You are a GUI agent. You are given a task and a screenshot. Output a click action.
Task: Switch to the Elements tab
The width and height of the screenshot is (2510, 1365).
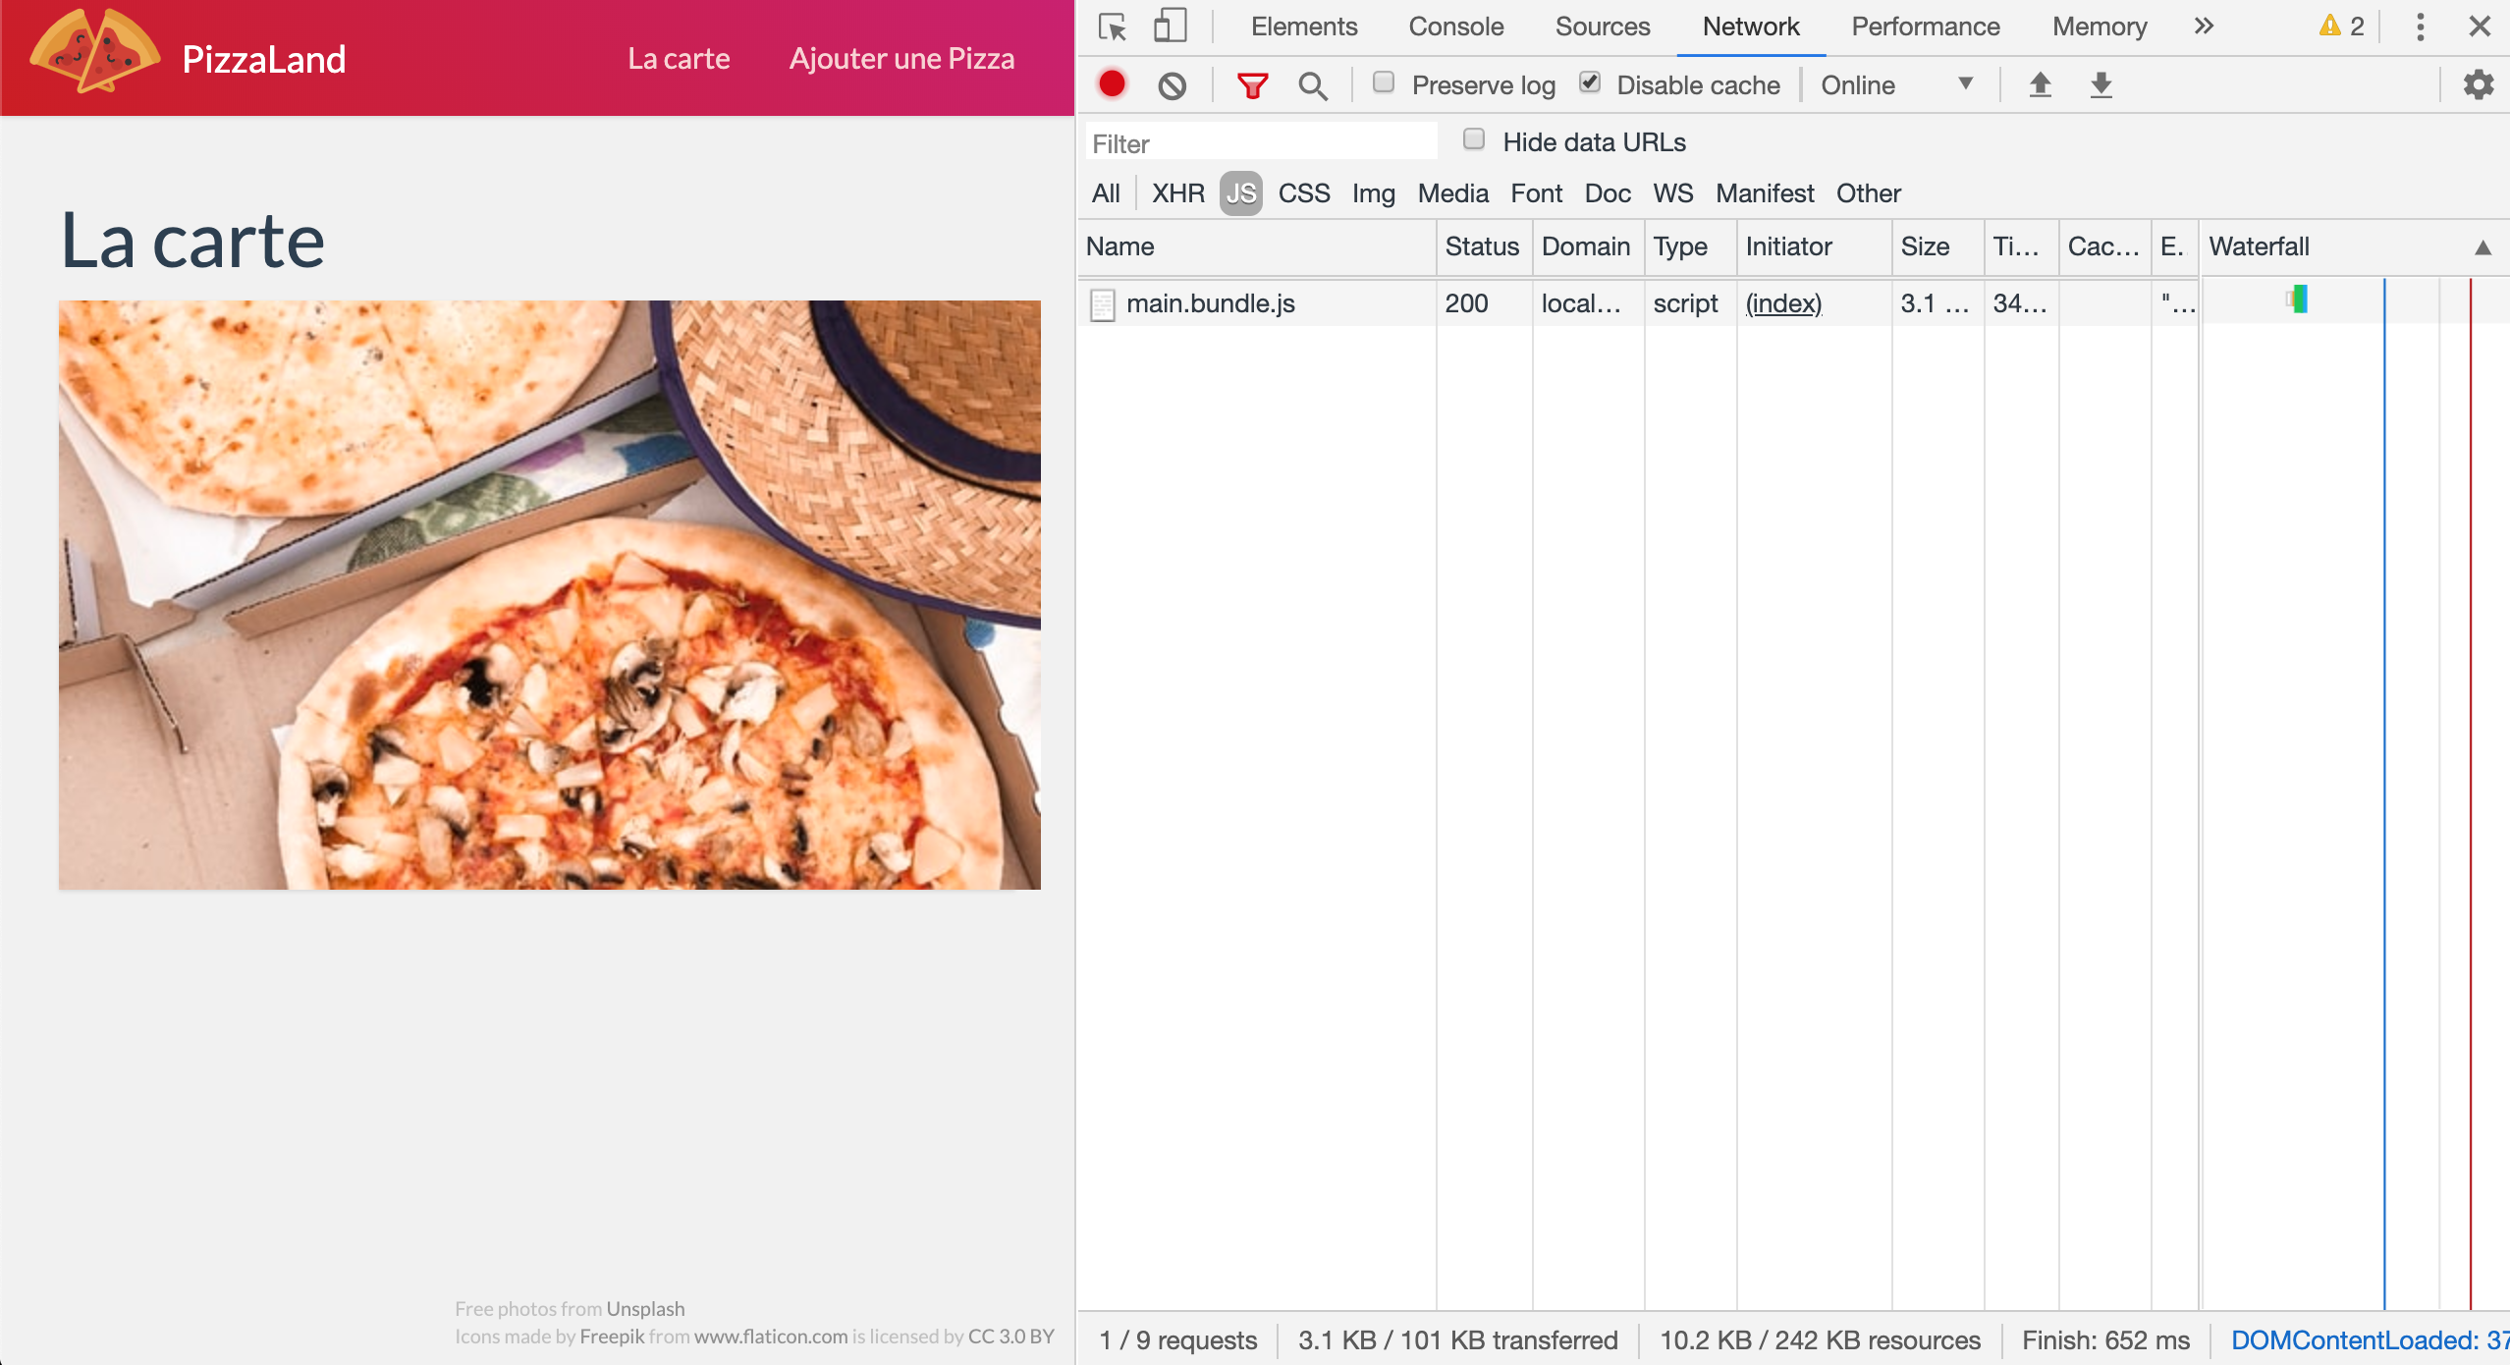[x=1304, y=27]
